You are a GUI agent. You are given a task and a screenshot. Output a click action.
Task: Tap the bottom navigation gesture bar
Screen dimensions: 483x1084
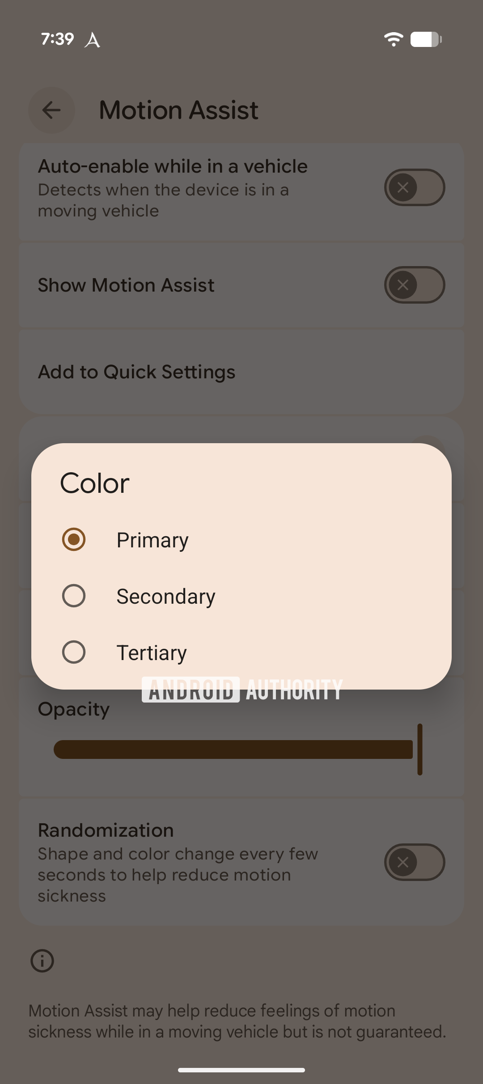241,1070
